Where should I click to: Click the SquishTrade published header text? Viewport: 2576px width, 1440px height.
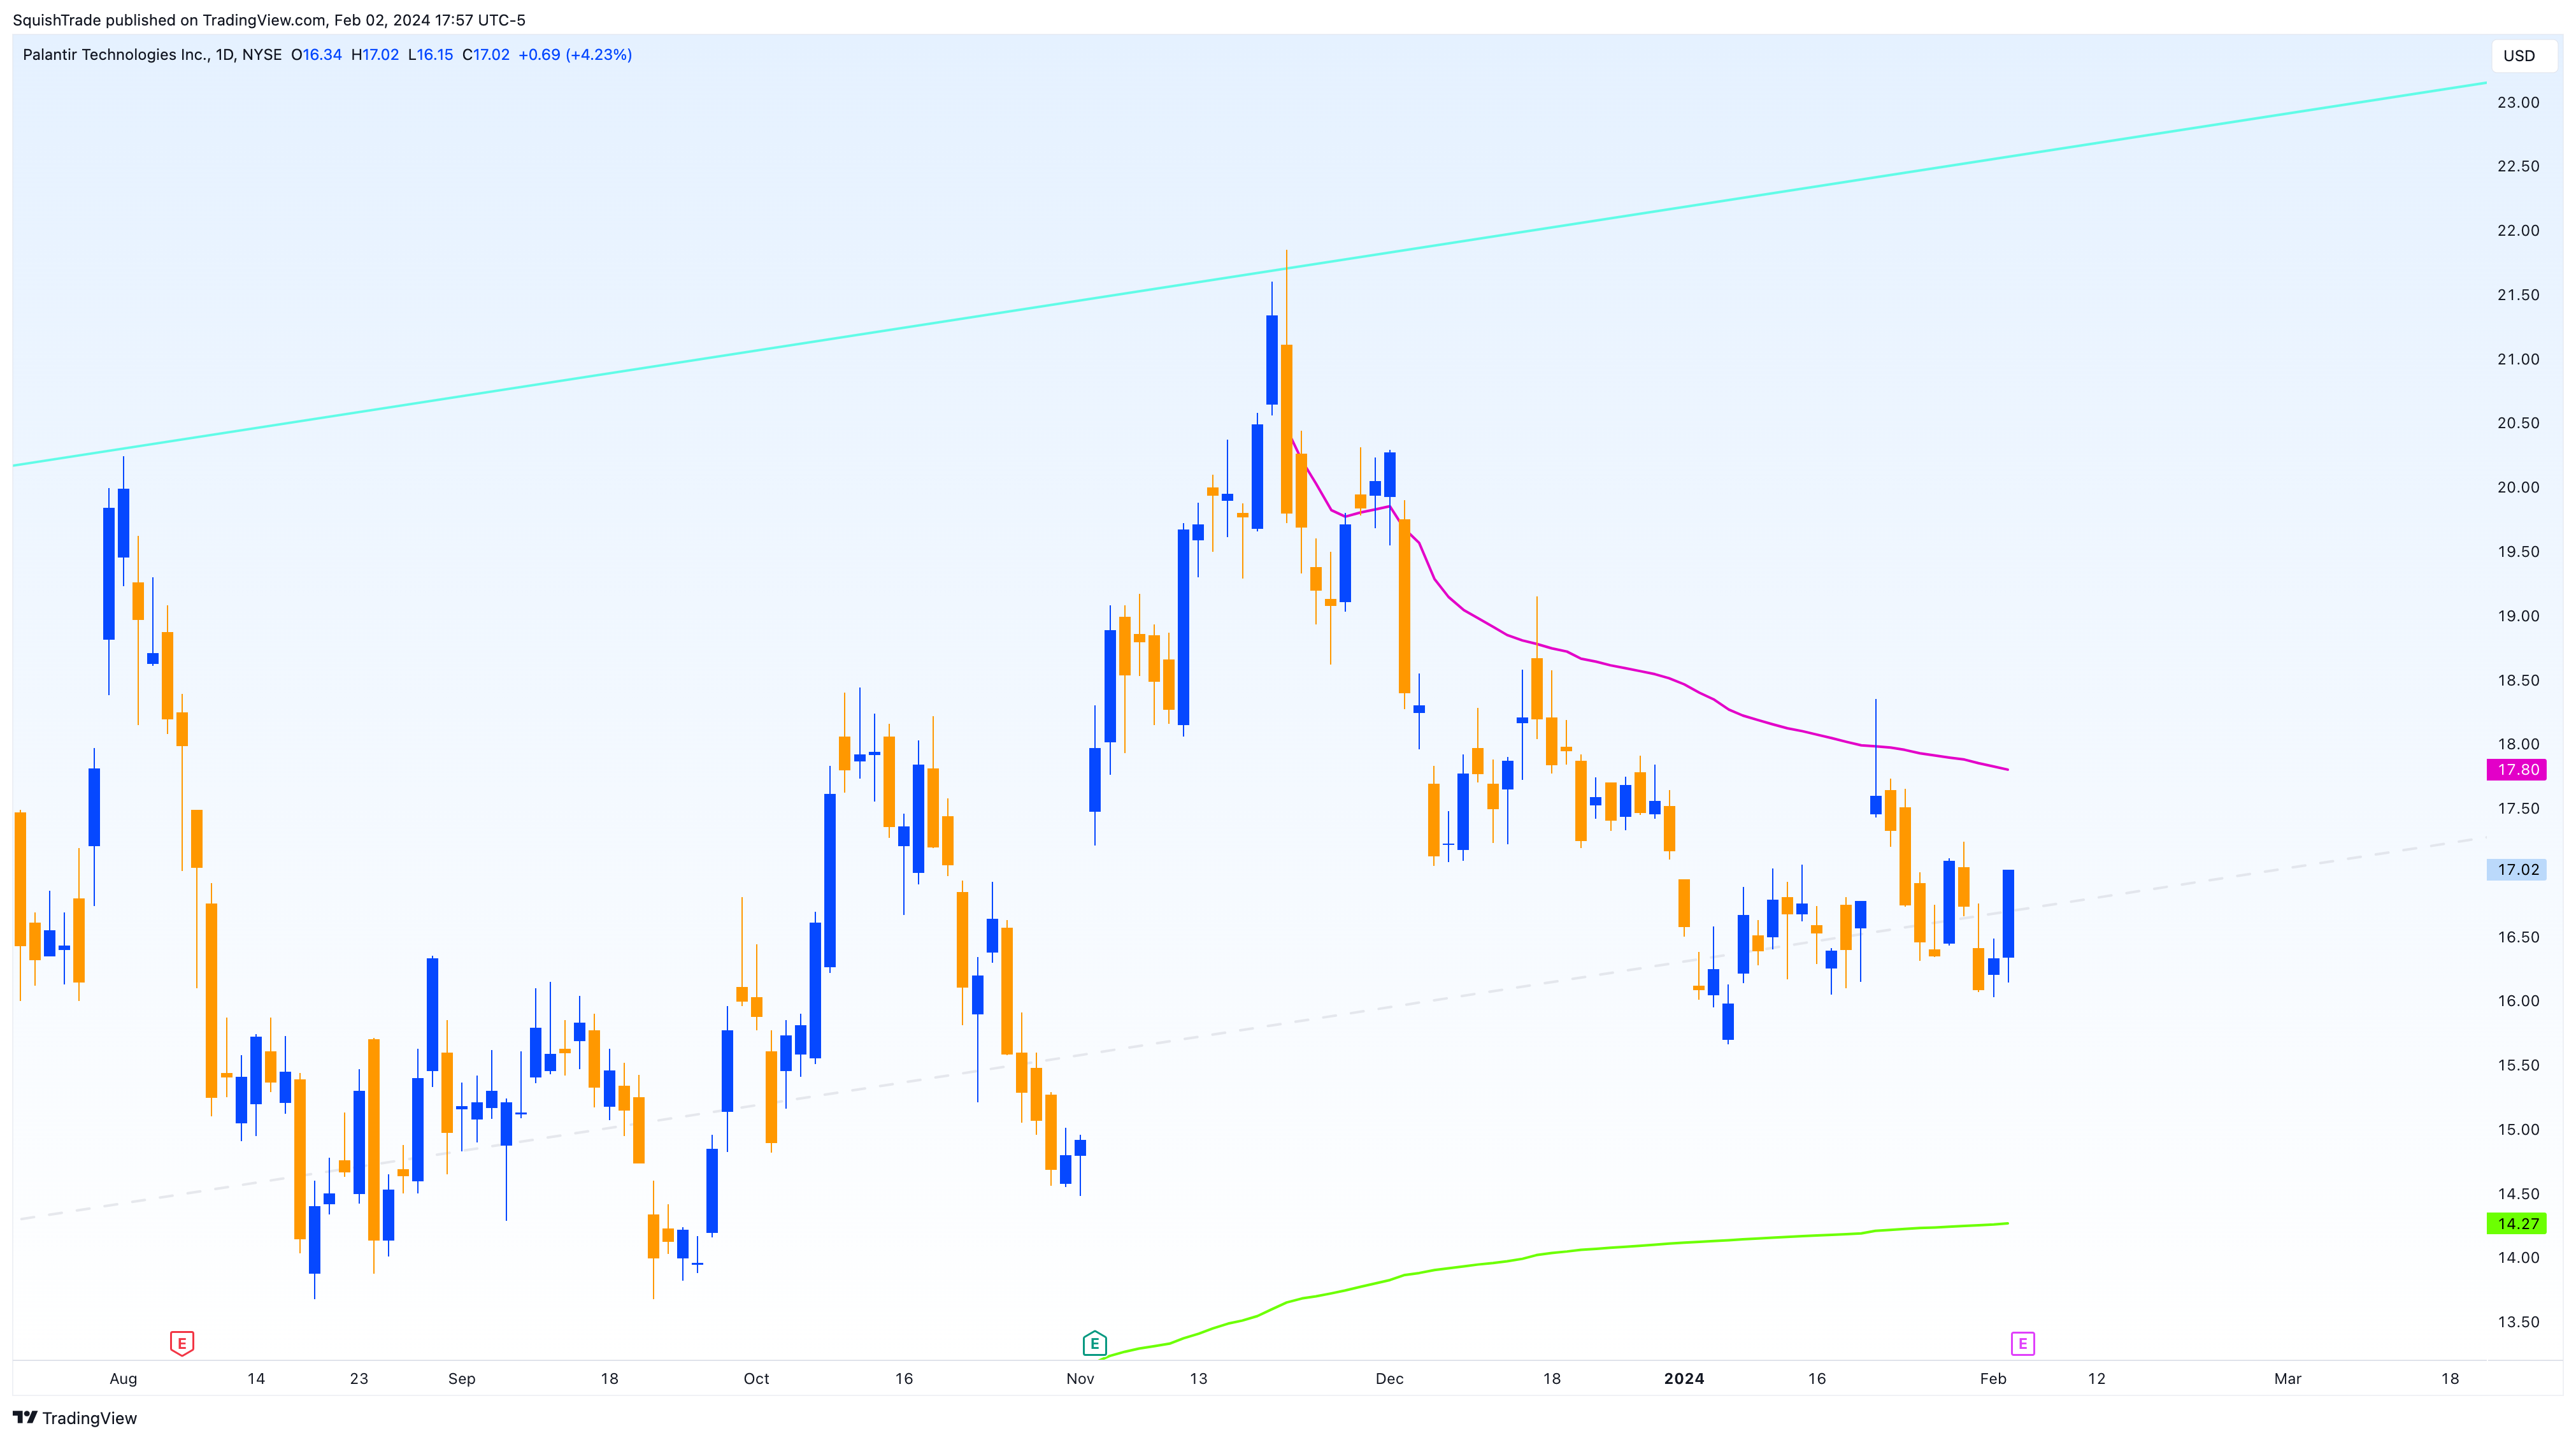pyautogui.click(x=269, y=20)
